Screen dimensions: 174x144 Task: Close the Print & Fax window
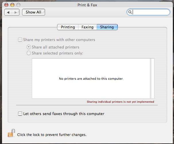click(6, 5)
